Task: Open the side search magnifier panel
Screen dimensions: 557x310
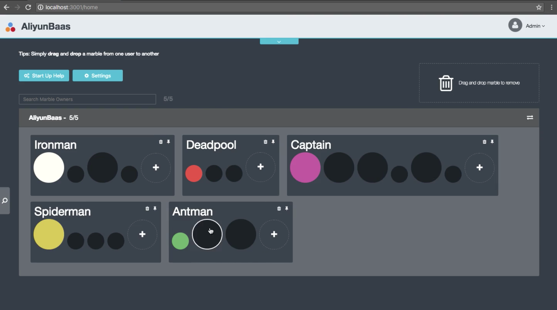Action: point(5,200)
